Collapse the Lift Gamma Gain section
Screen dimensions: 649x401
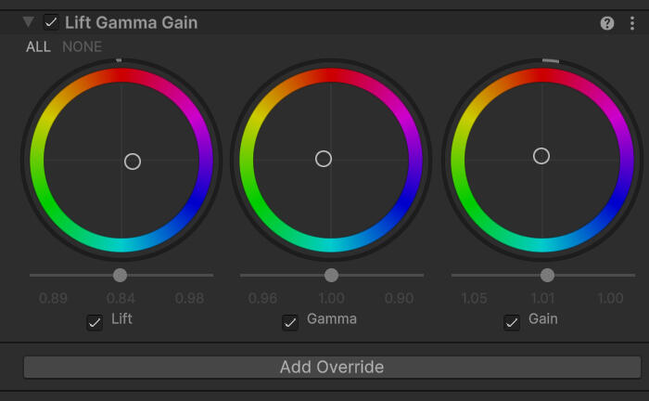point(29,22)
